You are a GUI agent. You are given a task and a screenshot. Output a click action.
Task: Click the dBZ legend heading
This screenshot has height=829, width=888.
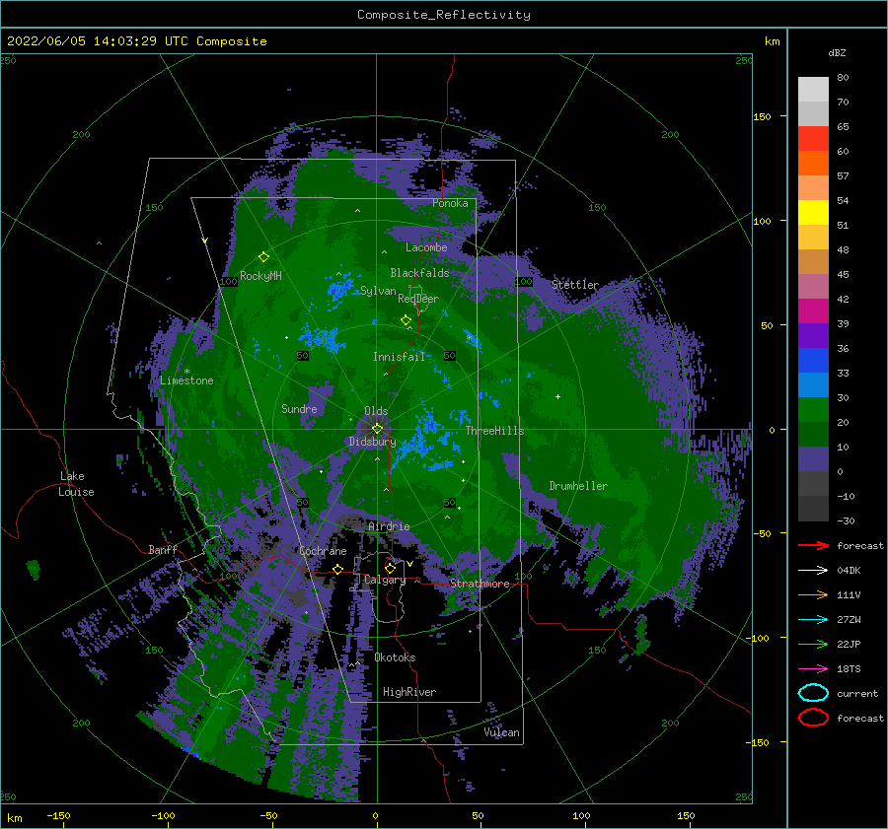[837, 52]
